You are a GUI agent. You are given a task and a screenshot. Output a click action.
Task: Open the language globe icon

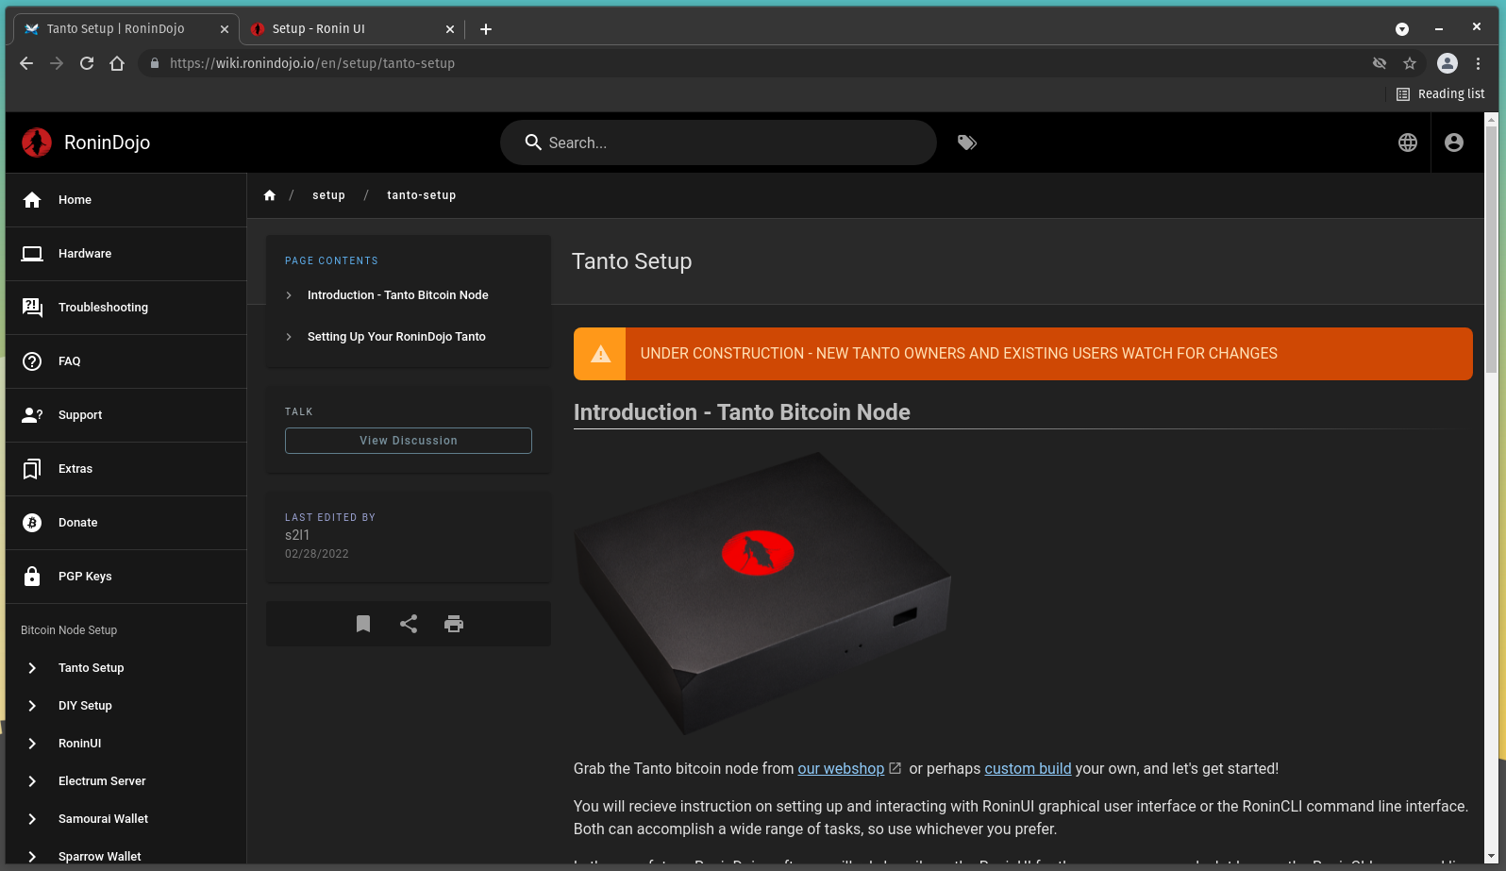tap(1408, 142)
